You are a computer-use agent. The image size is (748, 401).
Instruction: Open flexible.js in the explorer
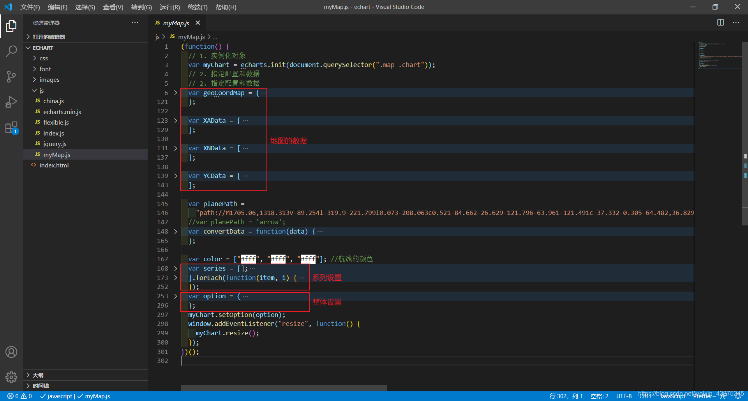click(x=85, y=122)
